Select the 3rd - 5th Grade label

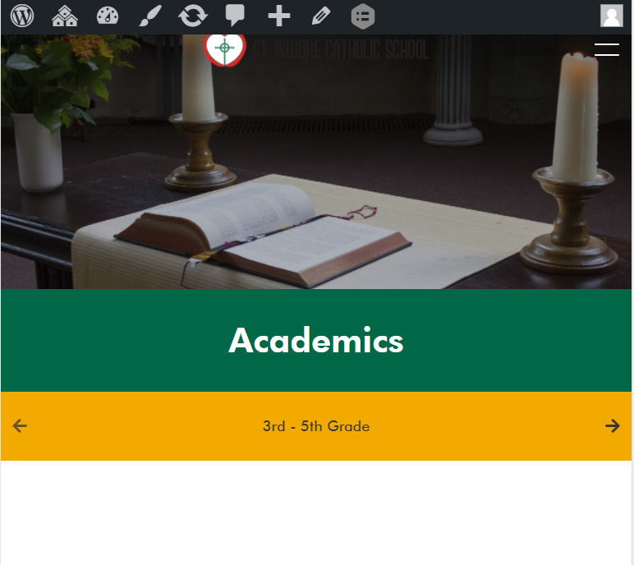point(316,426)
